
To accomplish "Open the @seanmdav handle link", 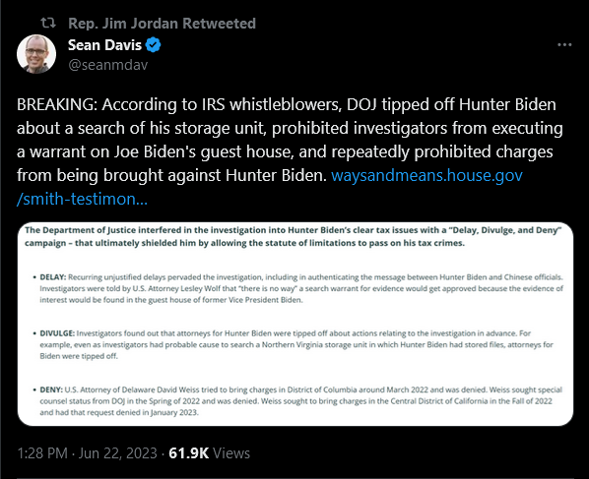I will [107, 65].
